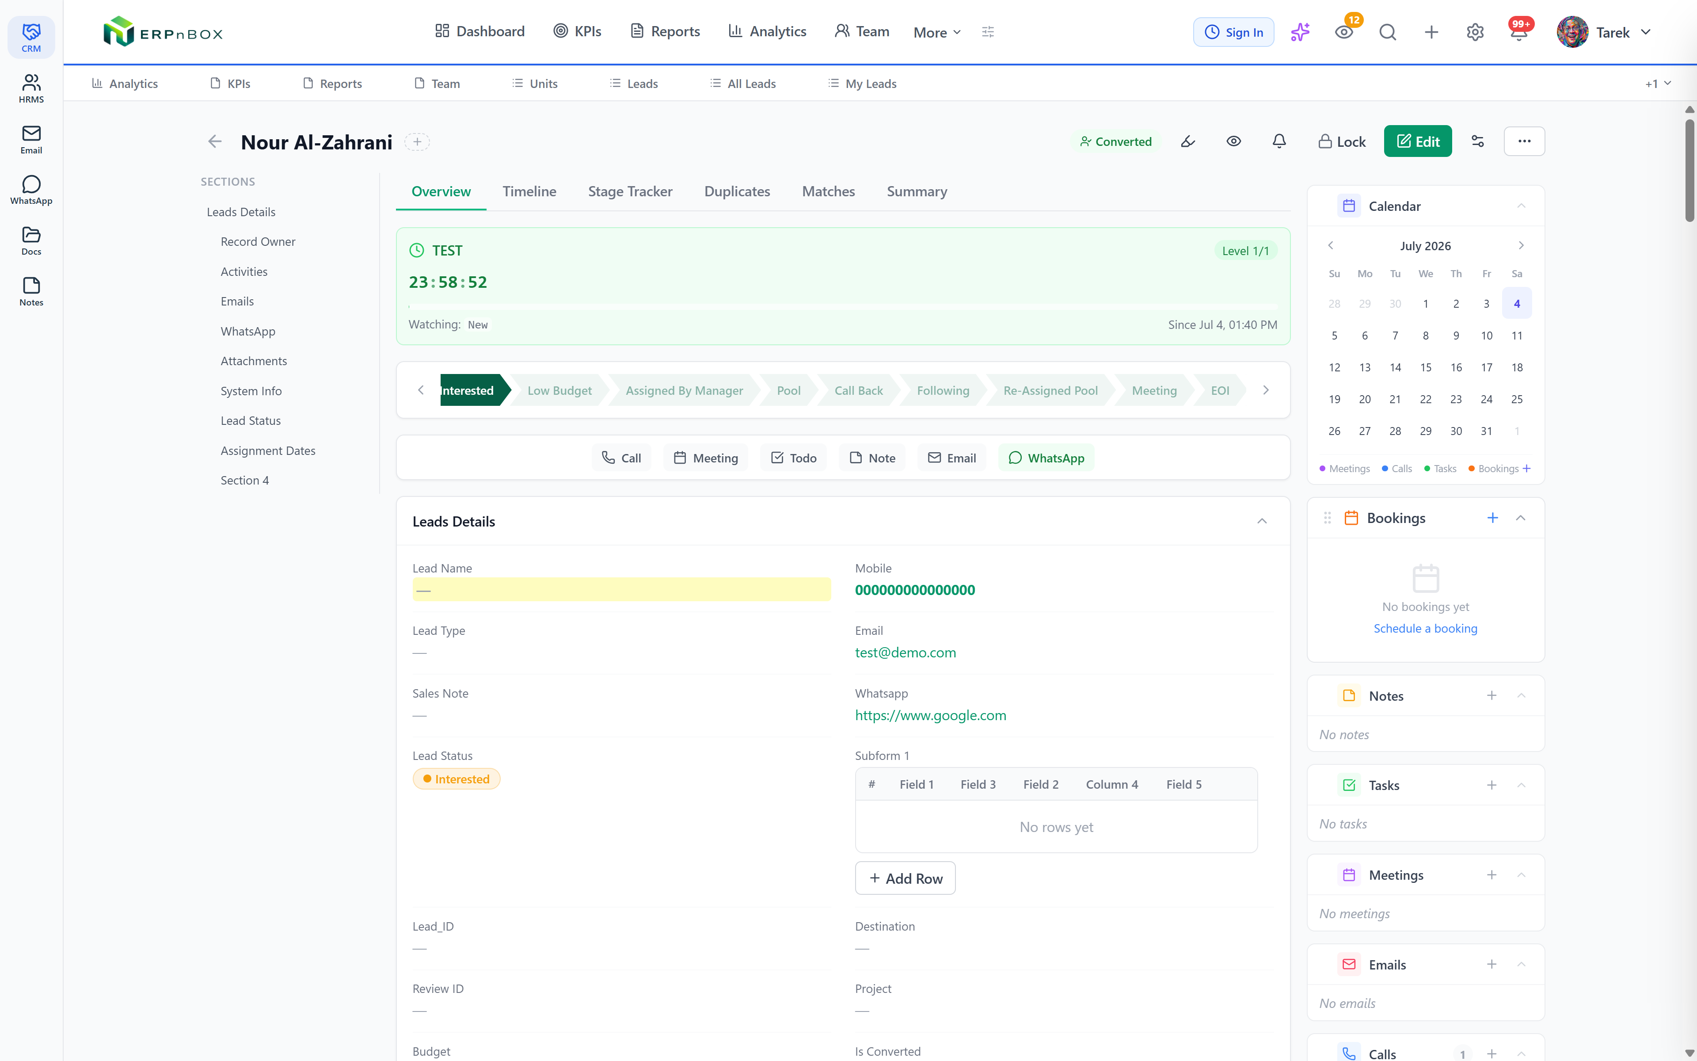Open All Leads in secondary nav
Viewport: 1697px width, 1061px height.
pos(743,84)
